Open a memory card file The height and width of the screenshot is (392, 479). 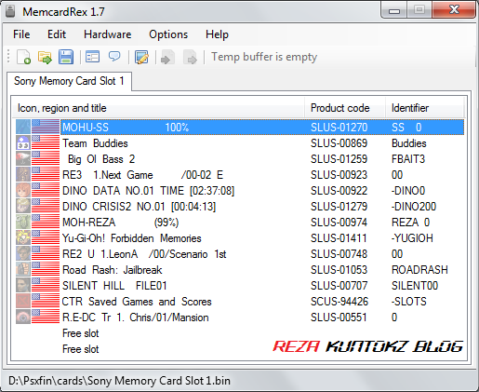(x=45, y=57)
